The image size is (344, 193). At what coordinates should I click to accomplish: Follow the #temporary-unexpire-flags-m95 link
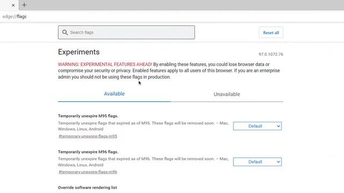[x=88, y=136]
